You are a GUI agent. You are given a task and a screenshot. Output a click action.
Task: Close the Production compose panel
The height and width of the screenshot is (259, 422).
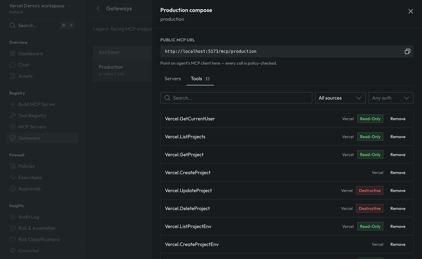point(411,11)
